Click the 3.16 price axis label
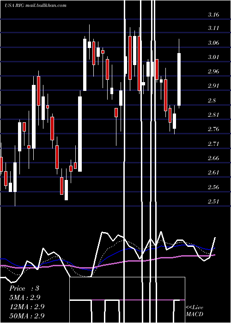 pyautogui.click(x=213, y=15)
